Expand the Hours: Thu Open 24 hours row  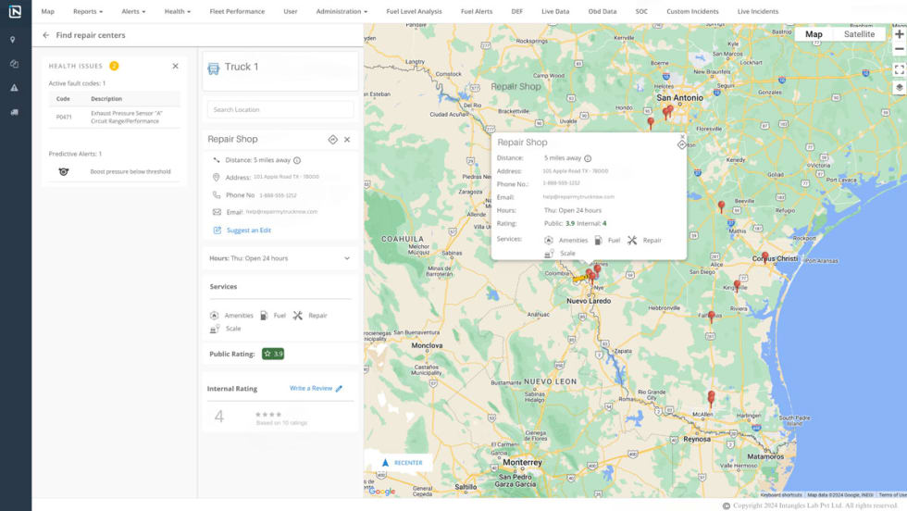click(x=347, y=258)
